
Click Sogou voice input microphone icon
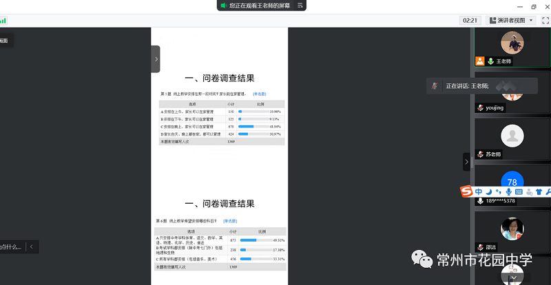tap(508, 191)
